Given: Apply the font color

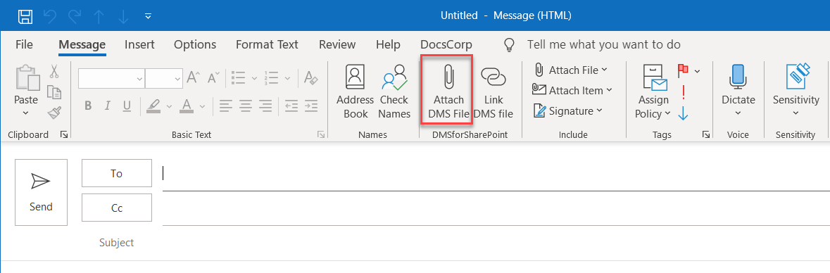Looking at the screenshot, I should [x=187, y=106].
